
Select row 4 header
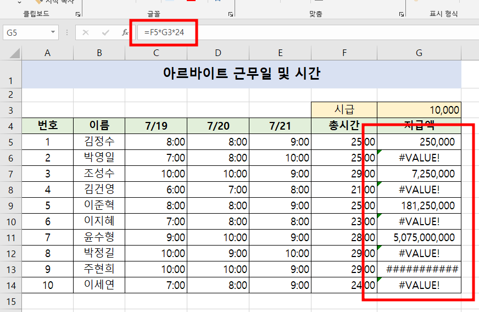[10, 126]
